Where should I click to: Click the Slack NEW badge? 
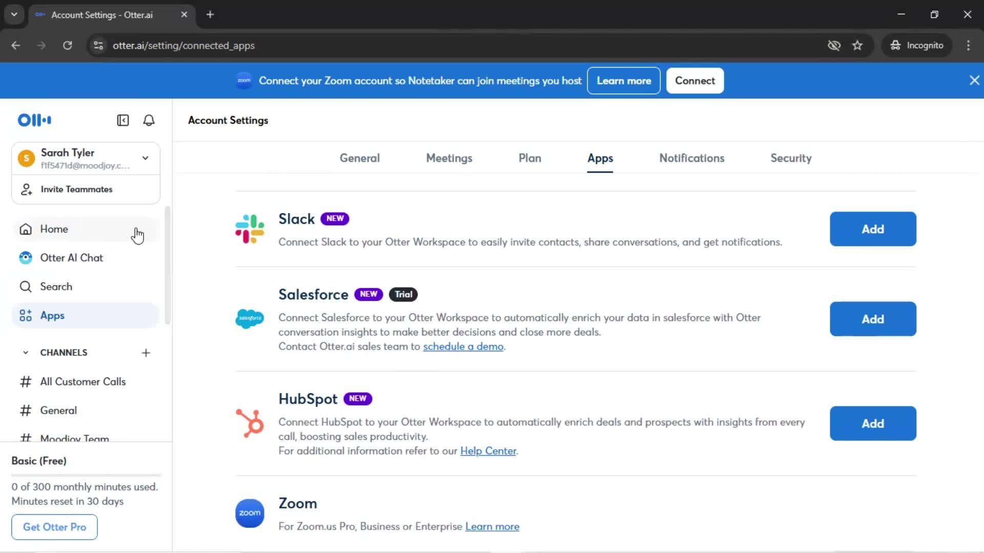[x=335, y=219]
